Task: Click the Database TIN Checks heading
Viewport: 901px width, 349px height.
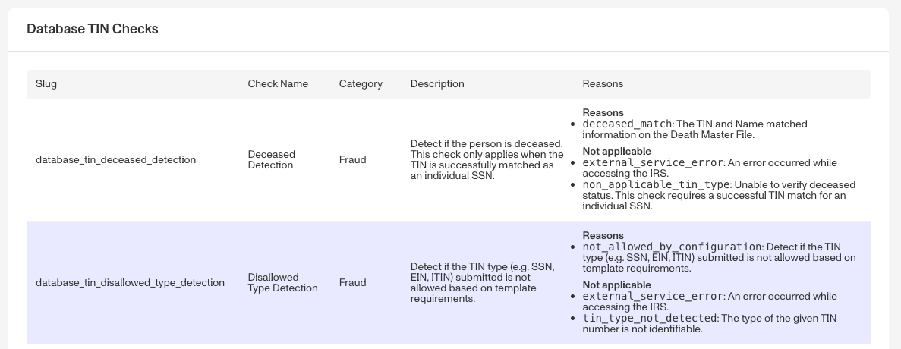Action: pyautogui.click(x=93, y=29)
